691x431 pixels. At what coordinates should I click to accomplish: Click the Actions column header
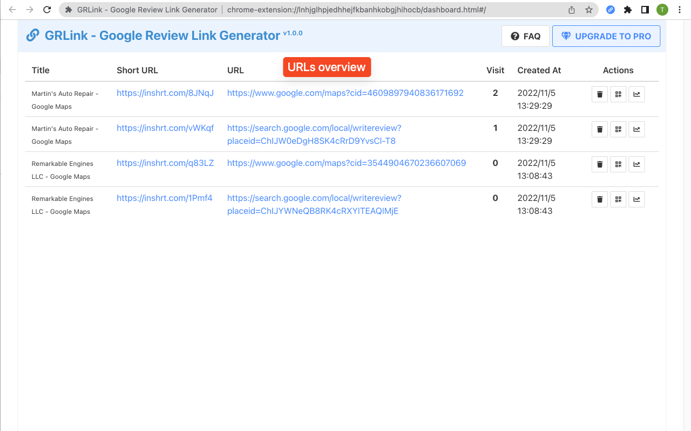[x=618, y=70]
